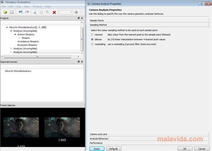Image resolution: width=212 pixels, height=151 pixels.
Task: Click the open project folder icon
Action: (x=5, y=12)
